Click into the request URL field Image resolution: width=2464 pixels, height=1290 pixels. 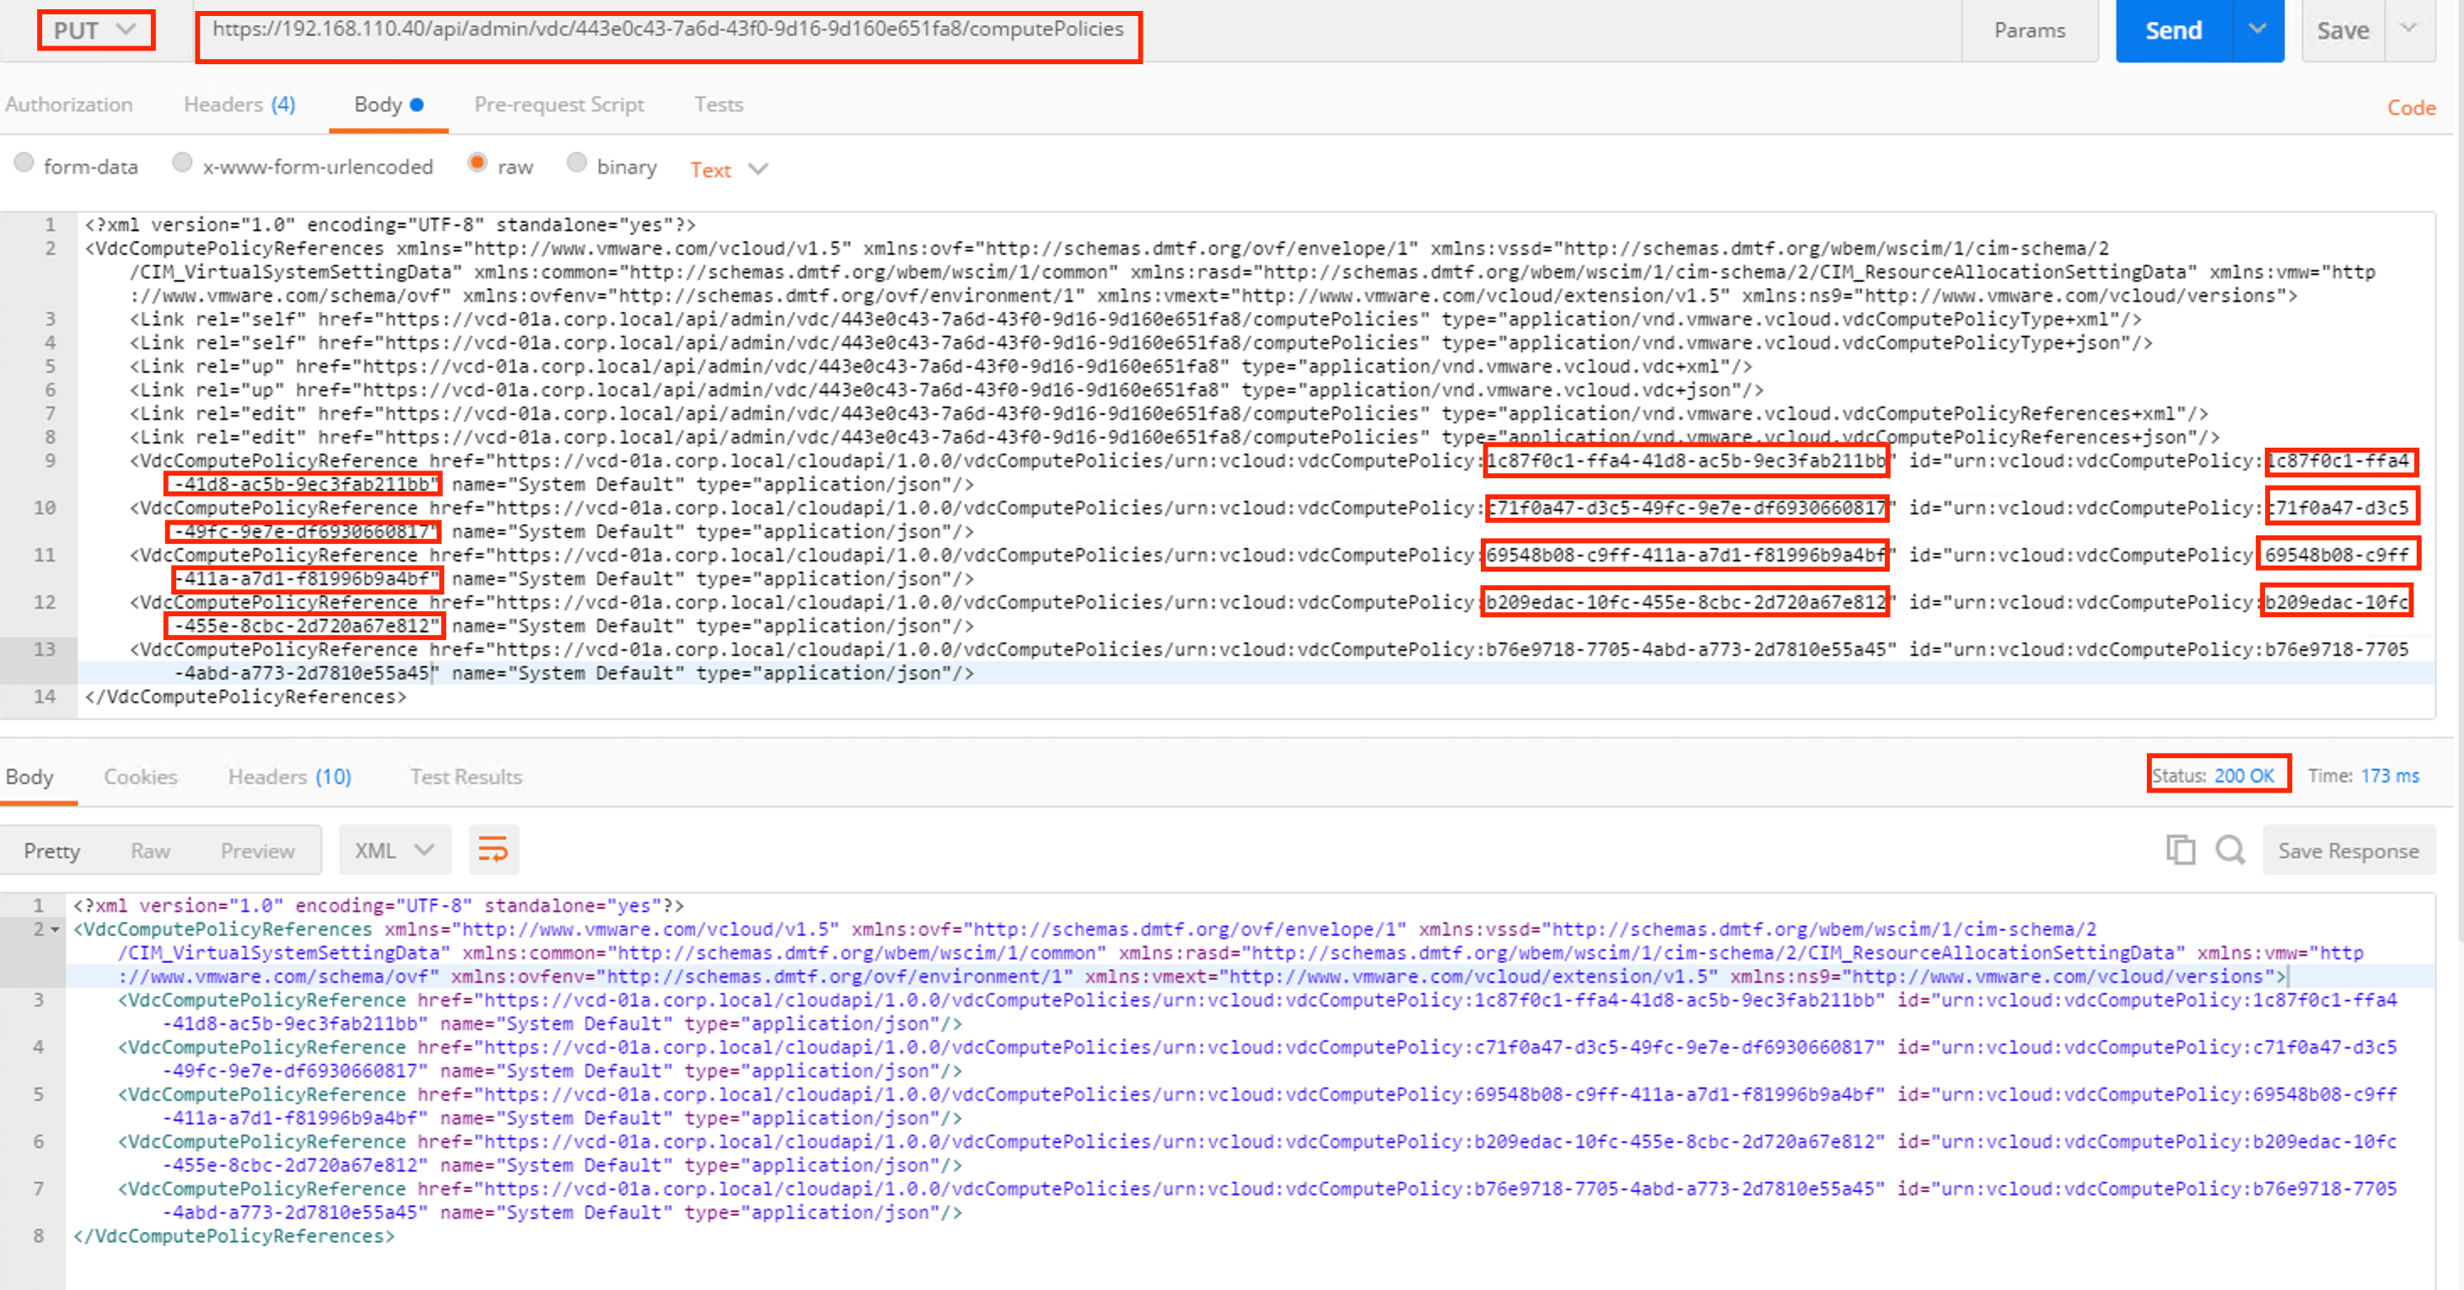(668, 30)
